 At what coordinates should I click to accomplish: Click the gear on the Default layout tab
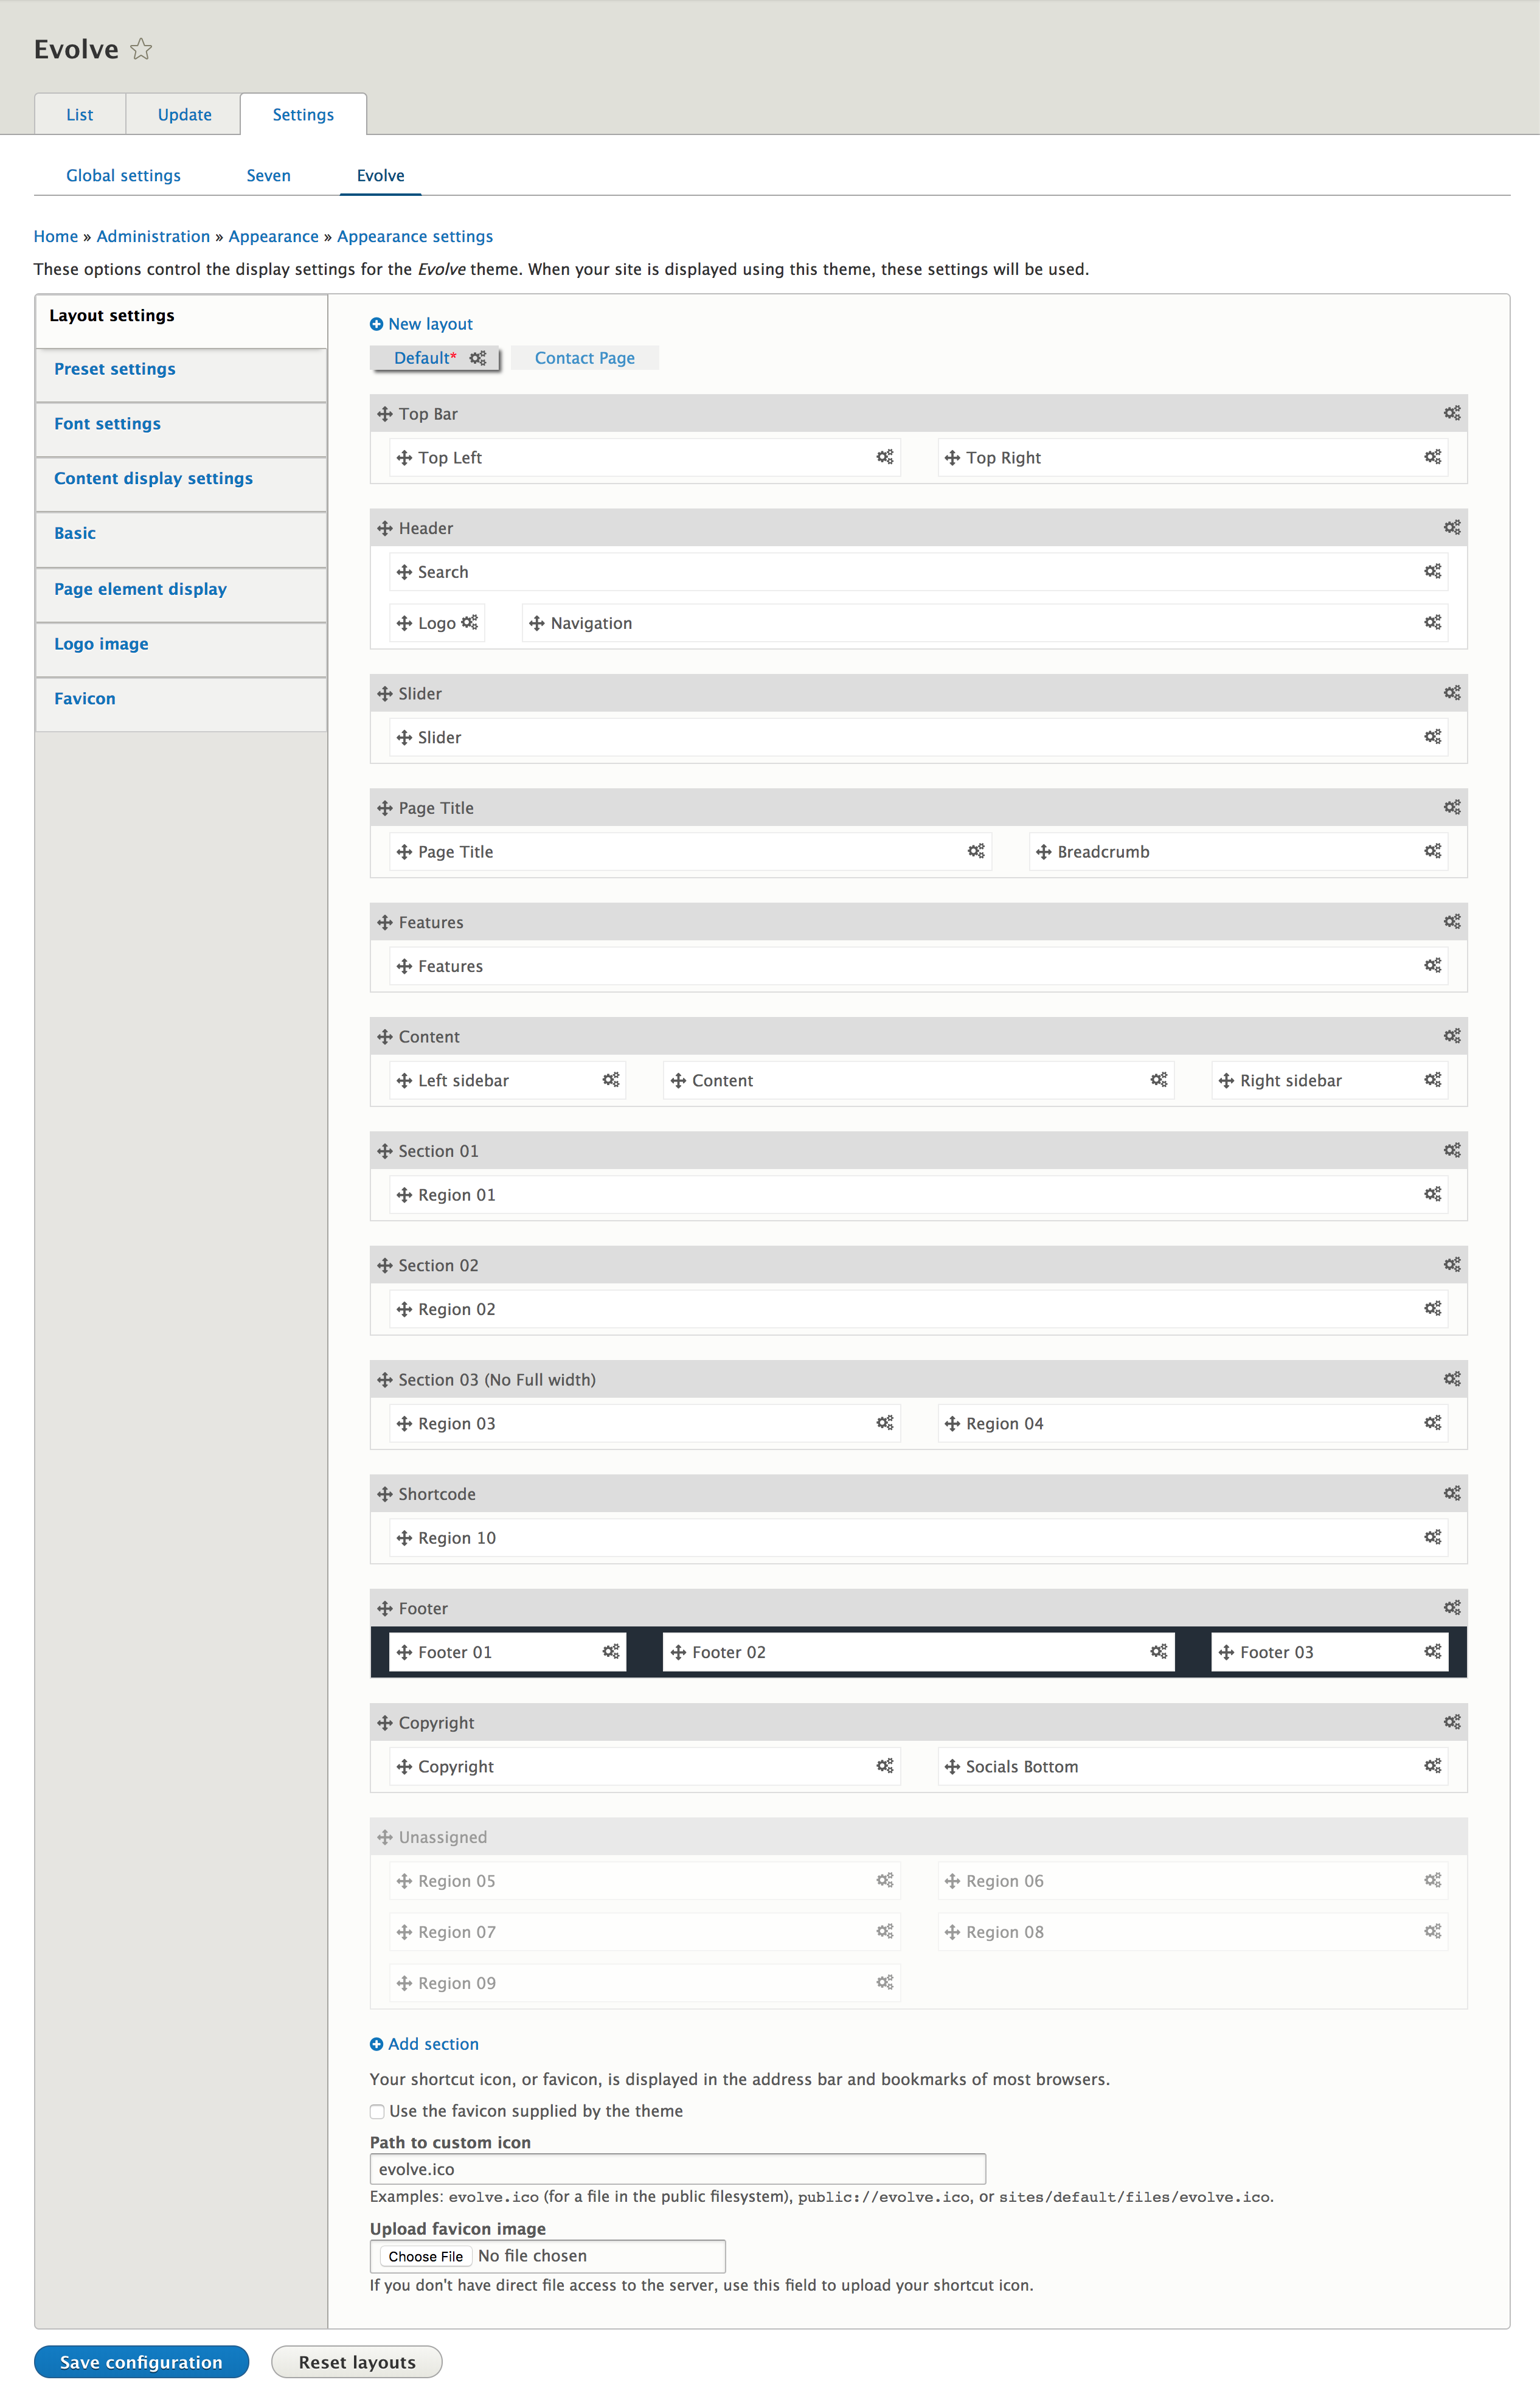coord(478,358)
